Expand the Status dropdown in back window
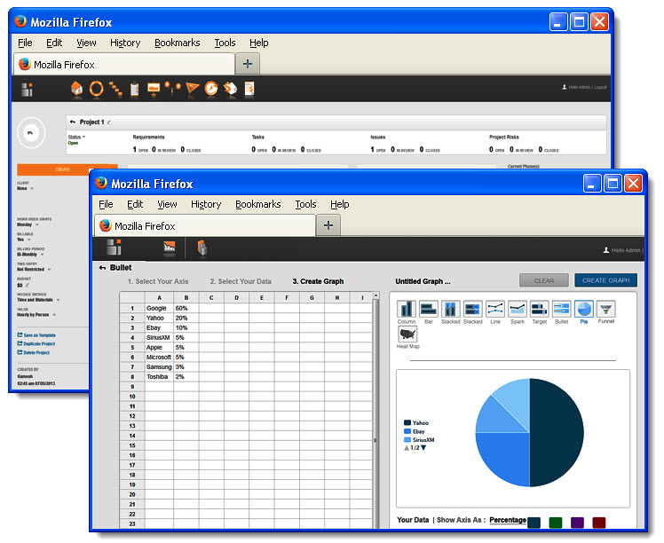Screen dimensions: 664x543 tap(76, 137)
